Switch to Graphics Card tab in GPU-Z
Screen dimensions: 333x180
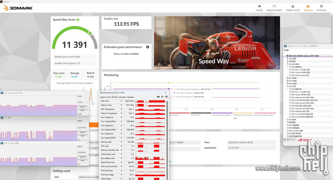pos(105,97)
